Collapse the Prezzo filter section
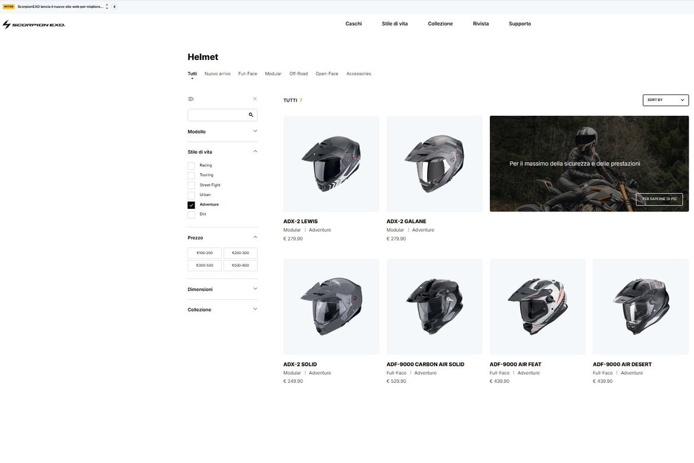 [x=222, y=238]
